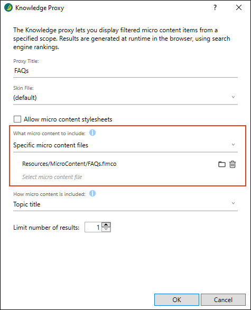Viewport: 251px width, 310px height.
Task: Click info icon beside How micro content is included
Action: coord(92,193)
